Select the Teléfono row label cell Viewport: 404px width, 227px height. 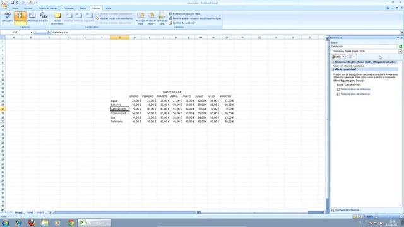pos(119,122)
